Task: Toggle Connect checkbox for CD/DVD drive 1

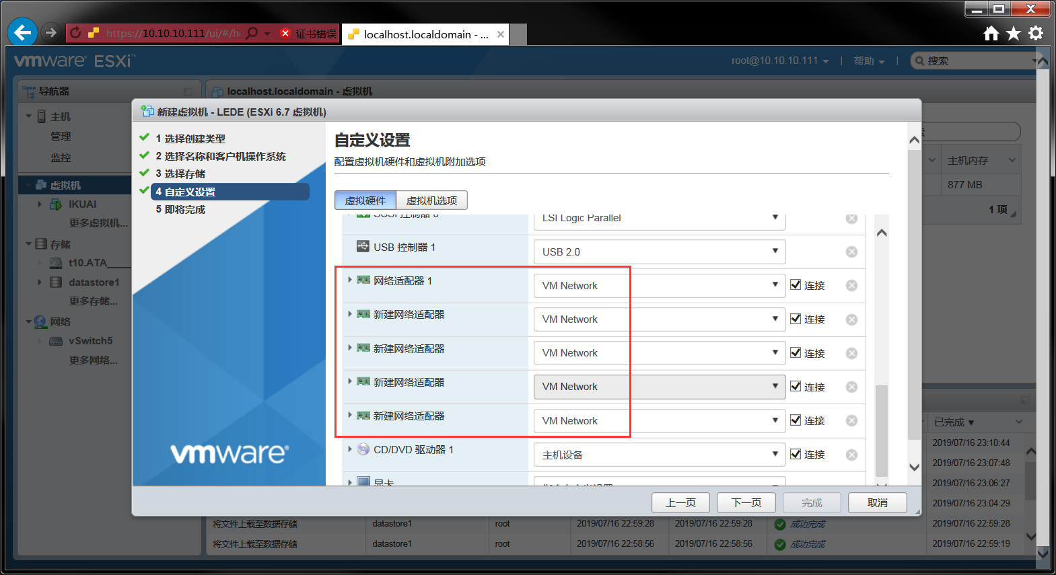Action: point(796,454)
